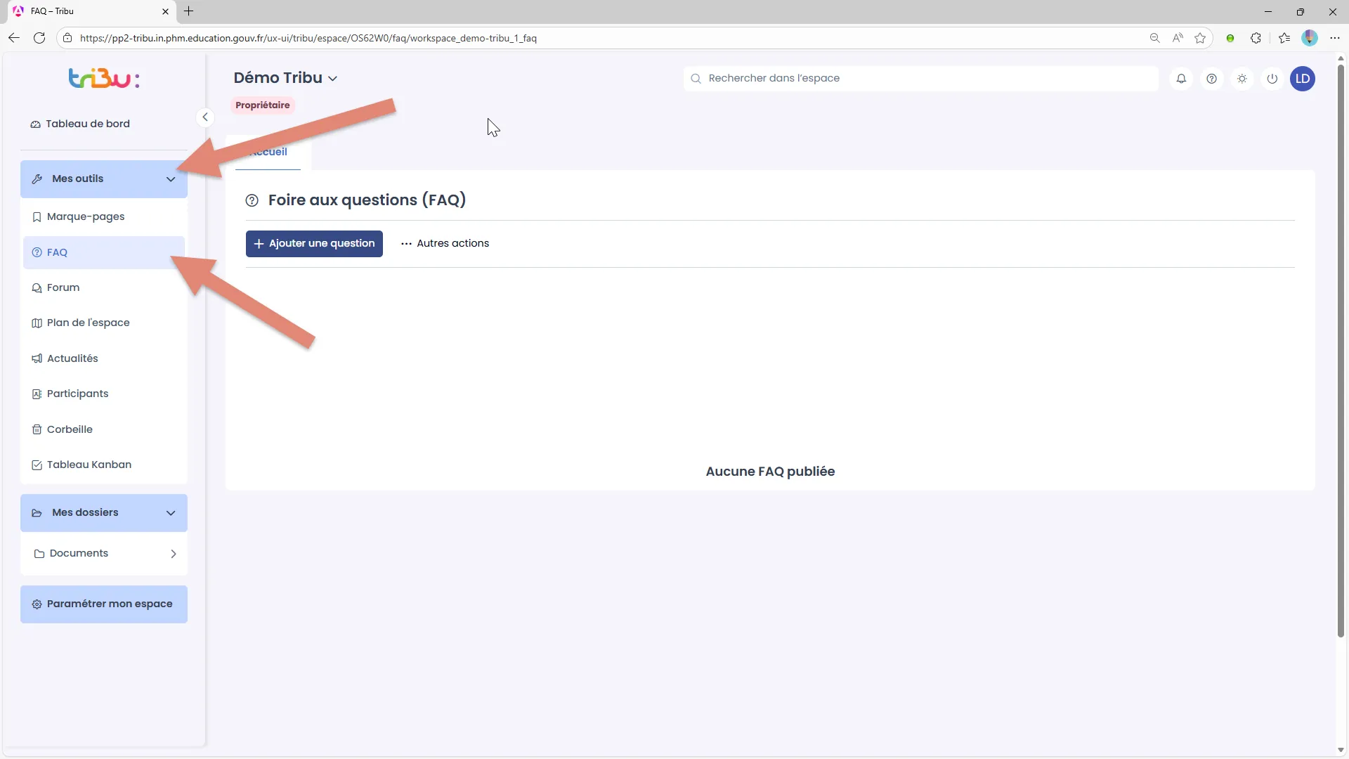The image size is (1349, 759).
Task: Open the browser favorites list
Action: [1284, 38]
